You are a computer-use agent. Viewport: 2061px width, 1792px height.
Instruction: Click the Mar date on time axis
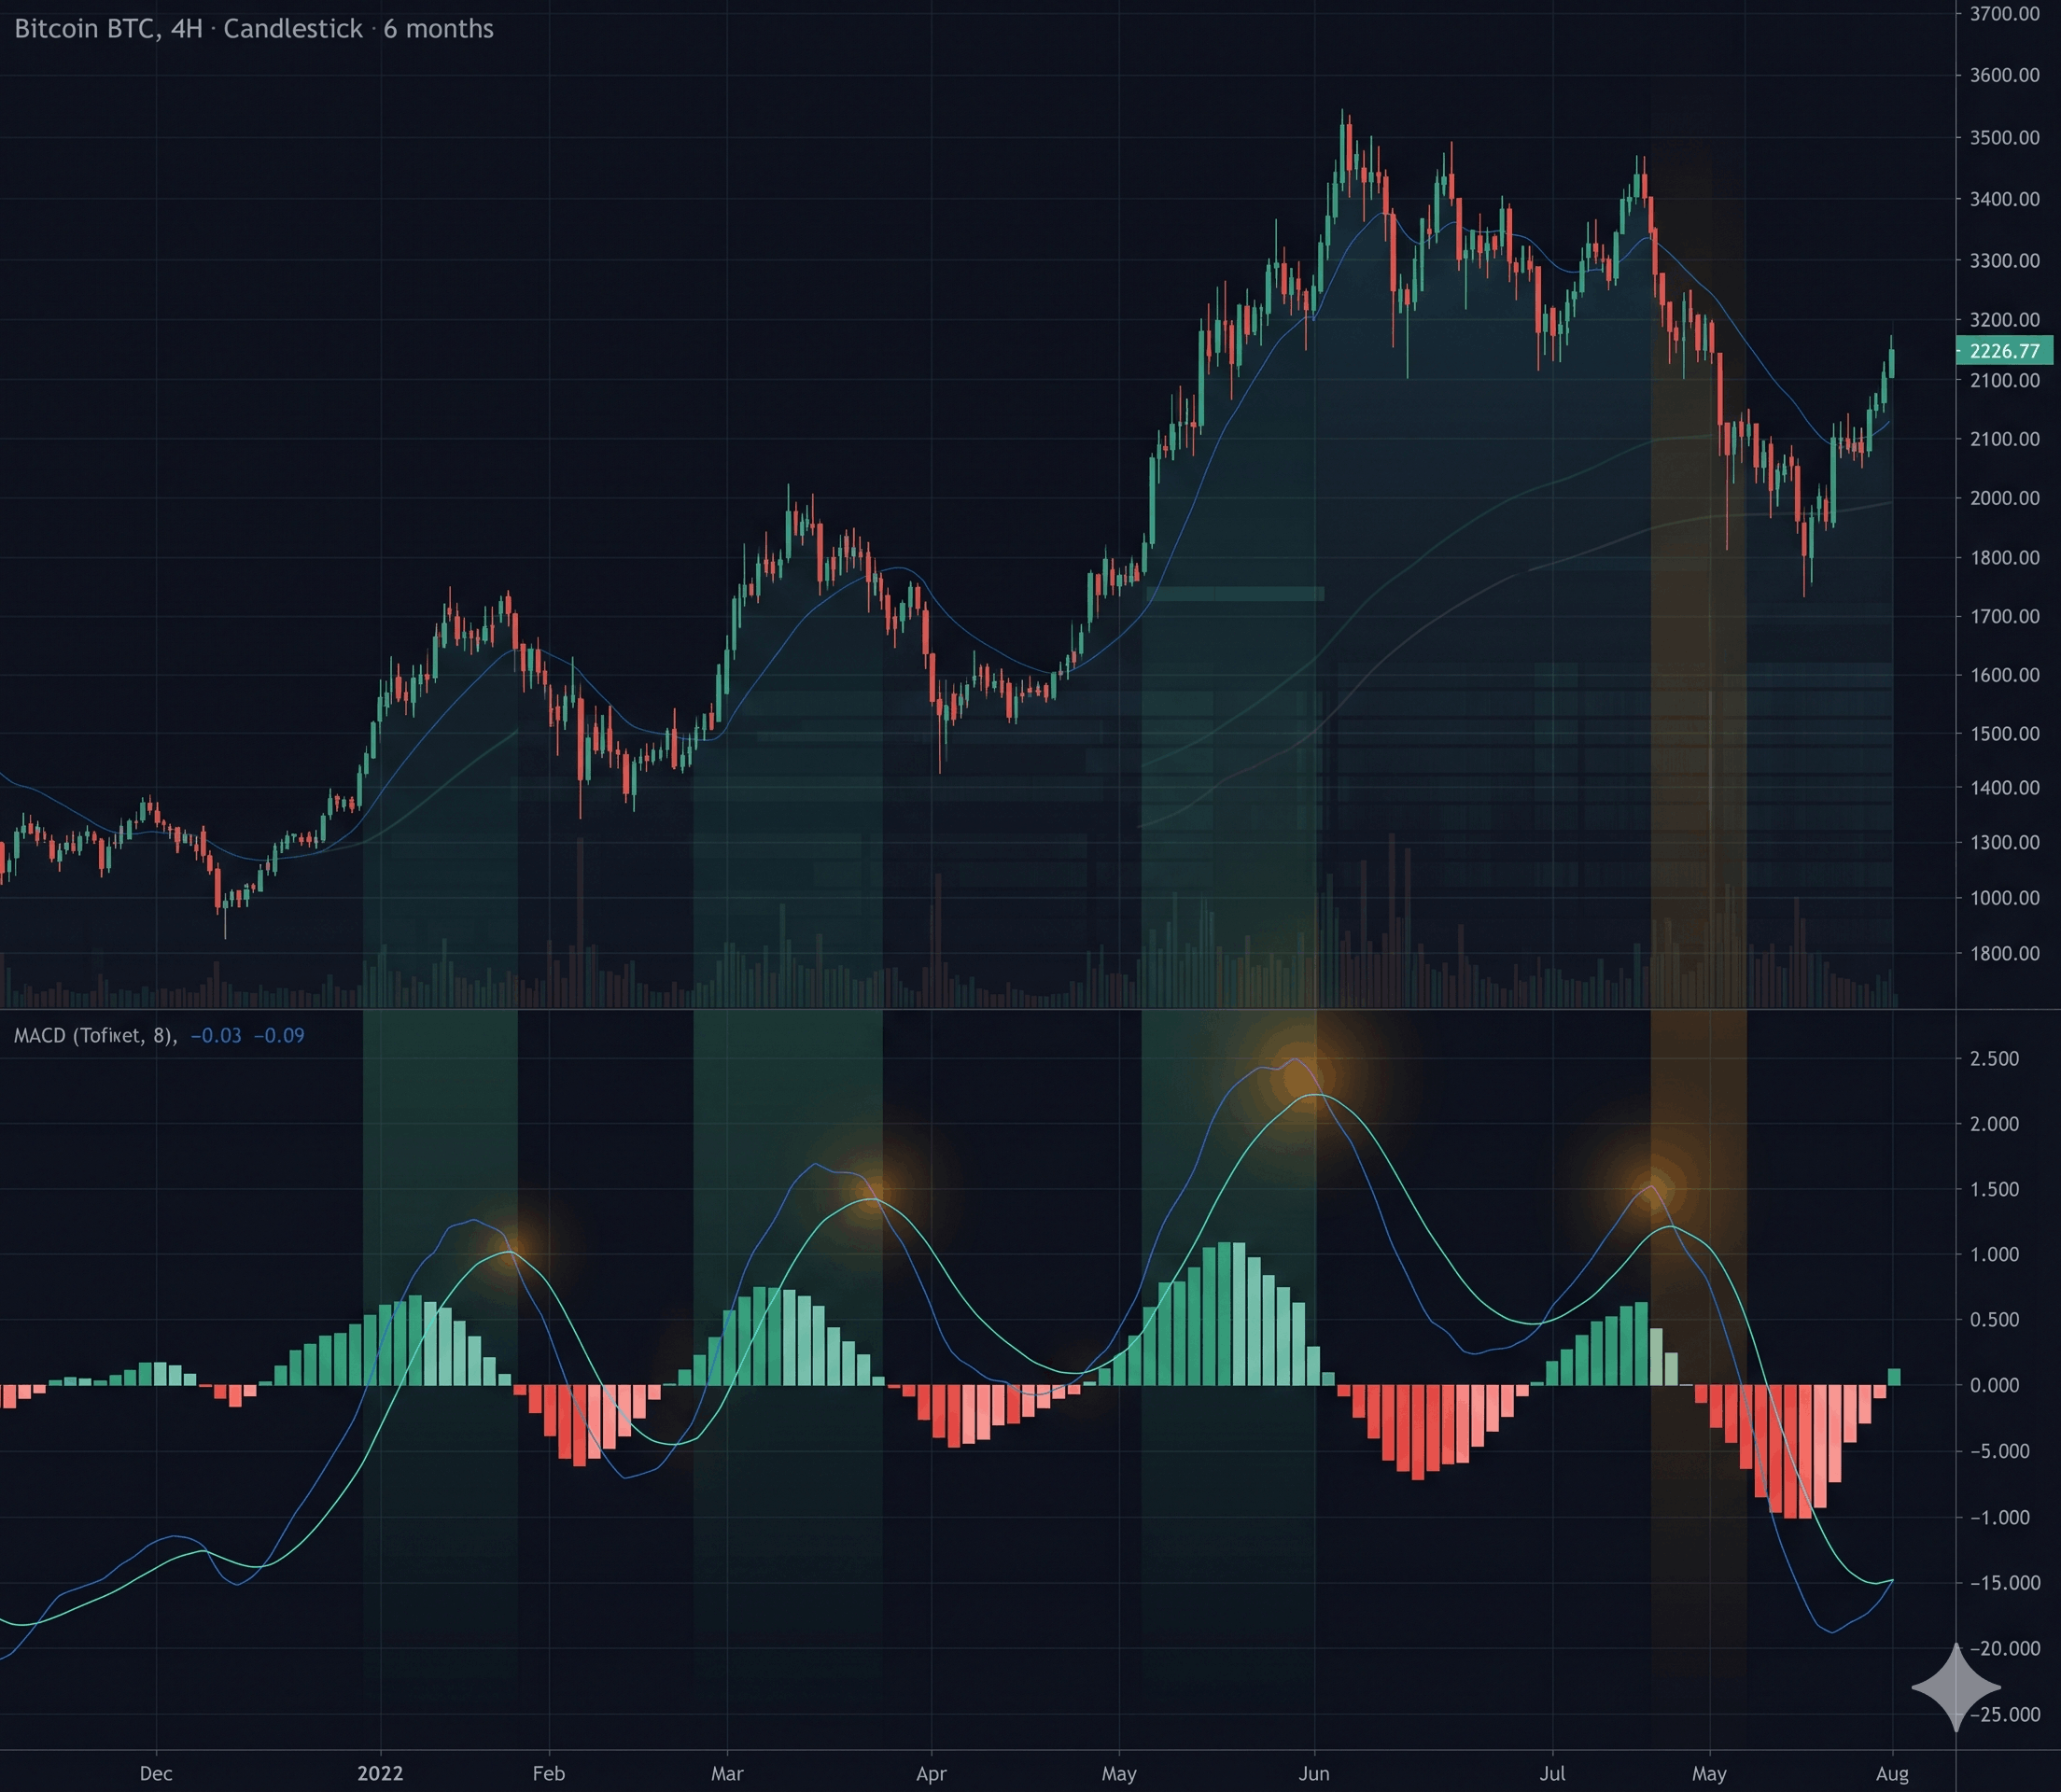(x=727, y=1773)
